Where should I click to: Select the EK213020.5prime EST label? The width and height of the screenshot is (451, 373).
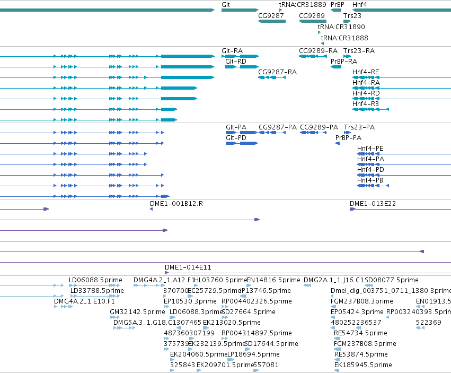pyautogui.click(x=232, y=322)
